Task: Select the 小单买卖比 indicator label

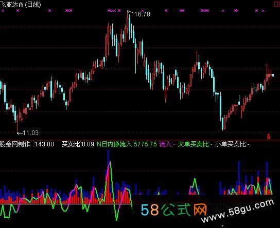Action: [x=232, y=144]
